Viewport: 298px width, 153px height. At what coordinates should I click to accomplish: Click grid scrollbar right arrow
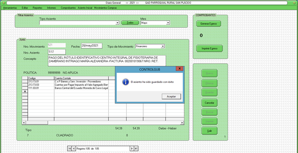[x=182, y=123]
